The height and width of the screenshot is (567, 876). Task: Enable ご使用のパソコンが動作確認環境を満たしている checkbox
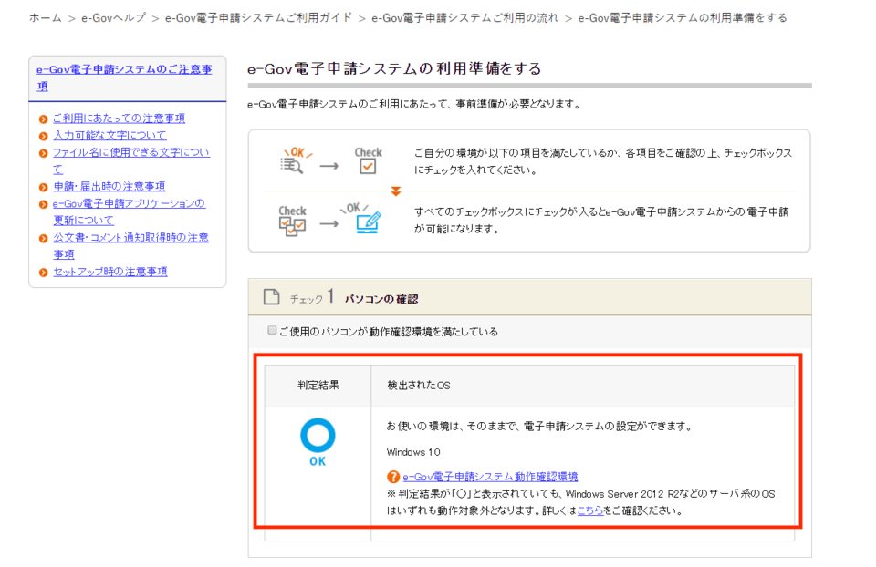coord(271,331)
